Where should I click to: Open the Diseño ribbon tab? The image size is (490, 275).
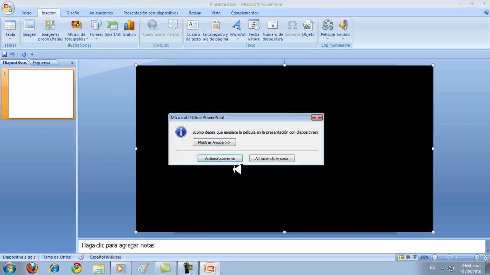point(73,13)
